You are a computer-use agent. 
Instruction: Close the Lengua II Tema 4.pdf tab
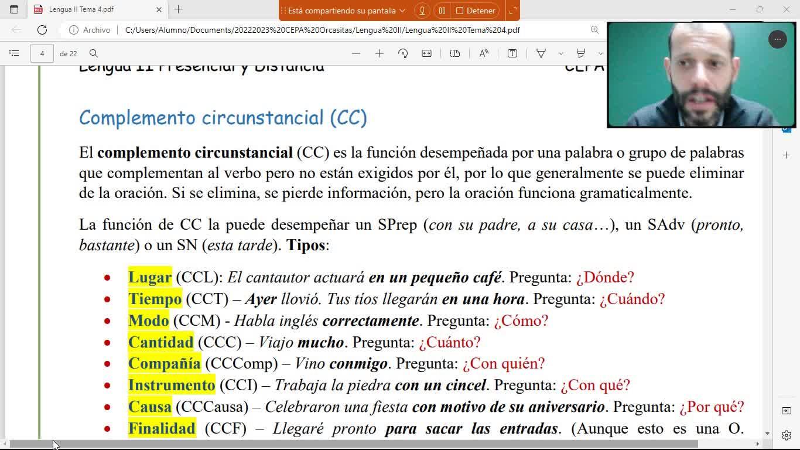159,10
